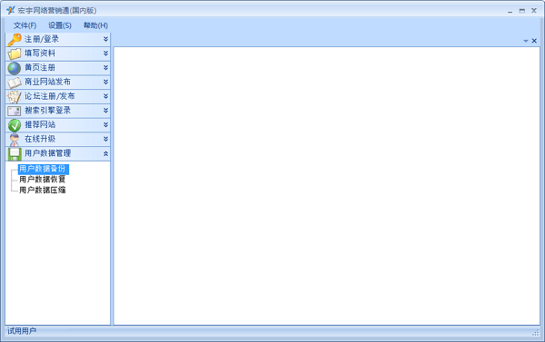The image size is (545, 342).
Task: Select the 用户数据备份 tree item
Action: [43, 169]
